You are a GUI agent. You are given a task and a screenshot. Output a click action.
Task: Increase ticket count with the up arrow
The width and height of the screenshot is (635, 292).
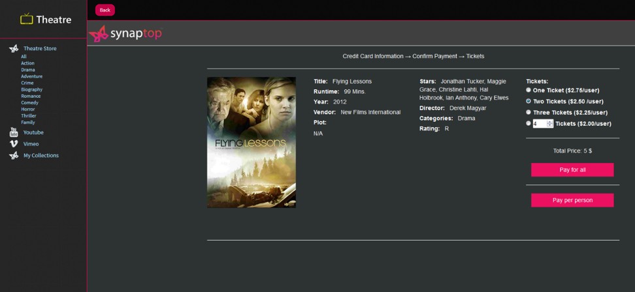click(550, 122)
